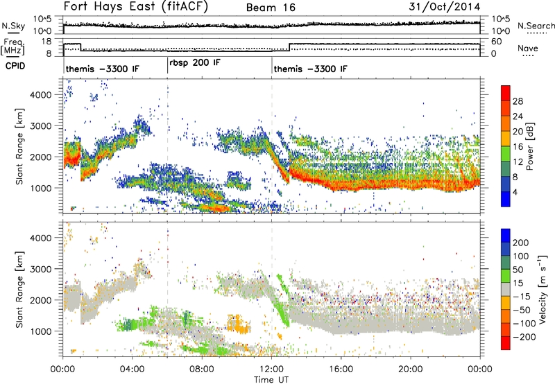Click the "28" Power color bar label
The width and height of the screenshot is (555, 384).
(x=518, y=101)
